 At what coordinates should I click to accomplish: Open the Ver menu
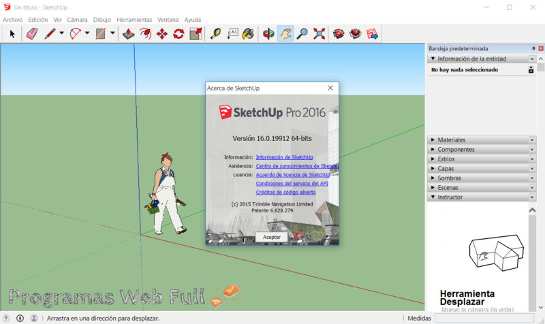(x=57, y=20)
